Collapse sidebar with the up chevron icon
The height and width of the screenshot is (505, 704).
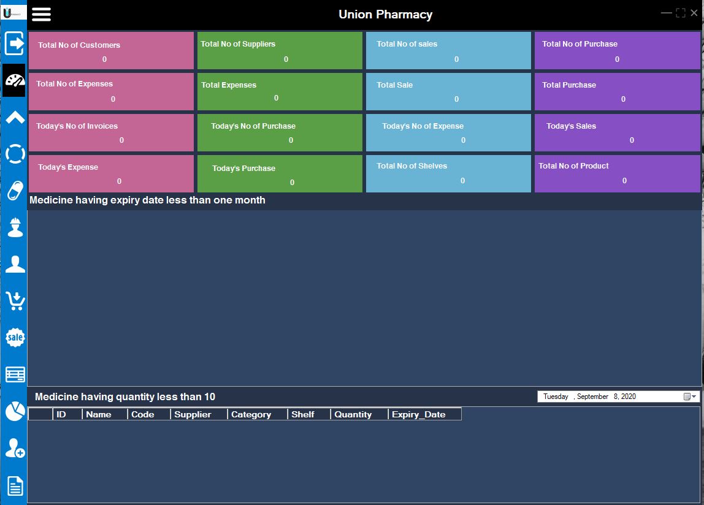click(x=15, y=118)
